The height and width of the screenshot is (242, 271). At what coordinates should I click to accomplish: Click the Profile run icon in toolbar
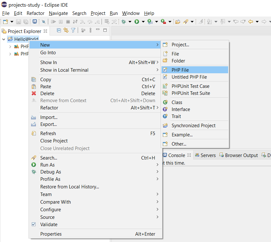(150, 22)
